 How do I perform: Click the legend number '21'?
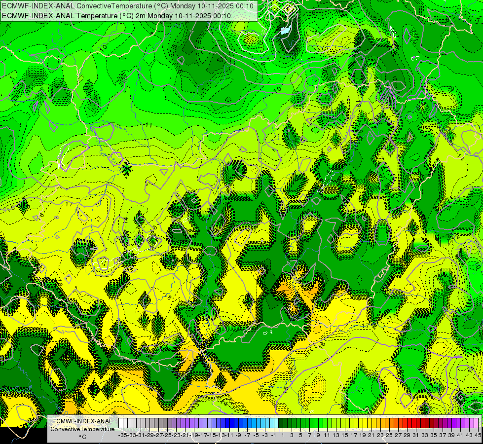[x=371, y=435]
